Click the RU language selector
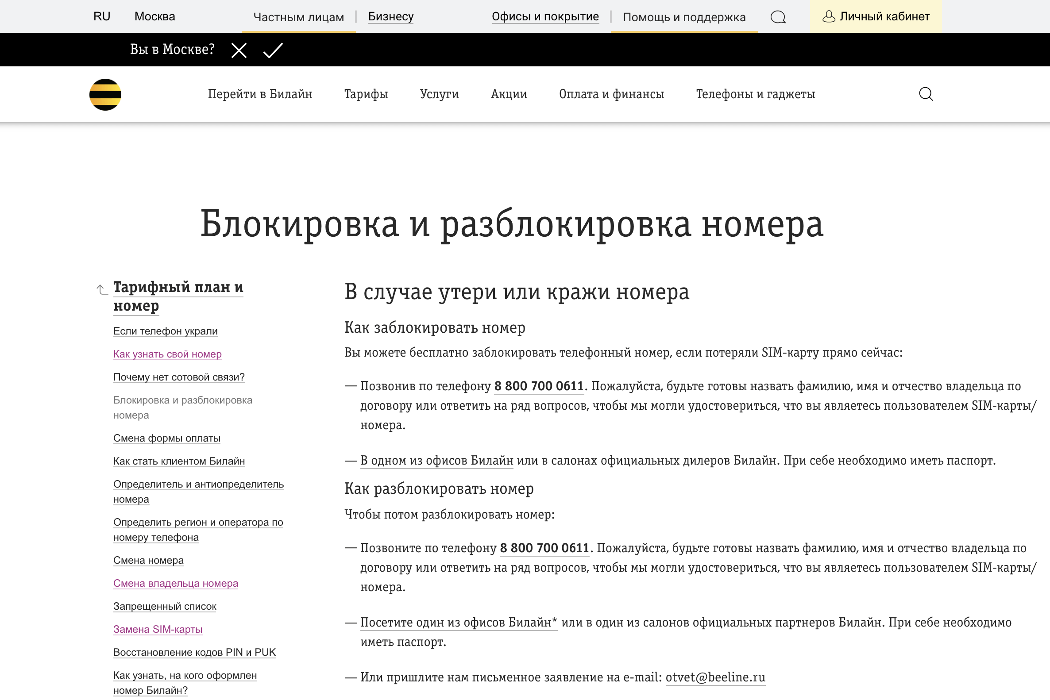The image size is (1050, 700). coord(101,16)
